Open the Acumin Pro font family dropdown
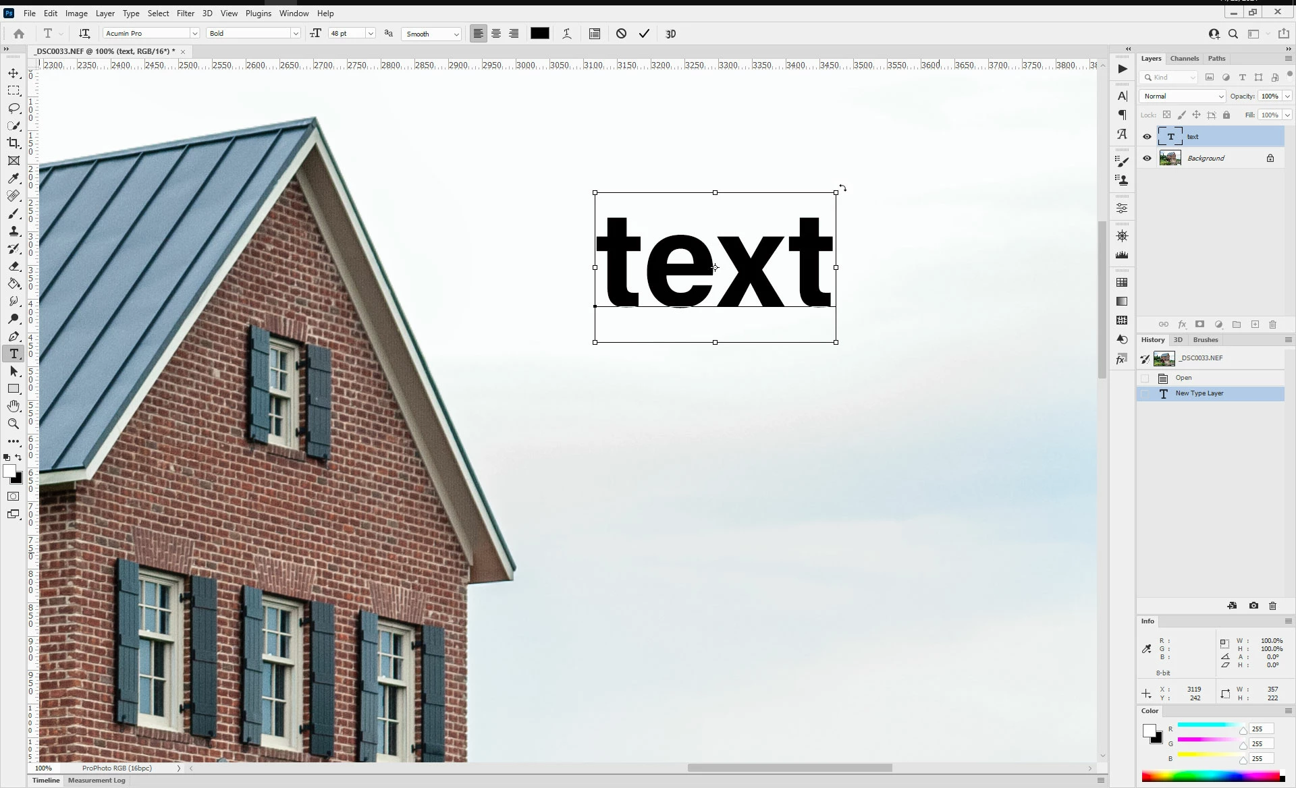1296x788 pixels. pos(194,34)
